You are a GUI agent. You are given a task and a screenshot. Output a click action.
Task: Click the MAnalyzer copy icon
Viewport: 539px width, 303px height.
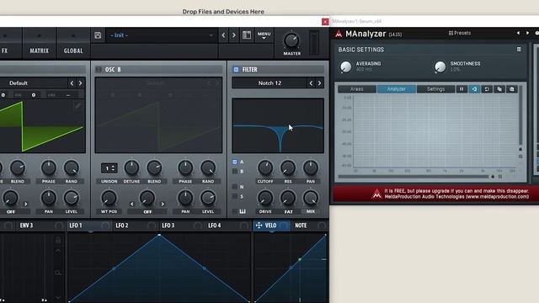pos(499,89)
